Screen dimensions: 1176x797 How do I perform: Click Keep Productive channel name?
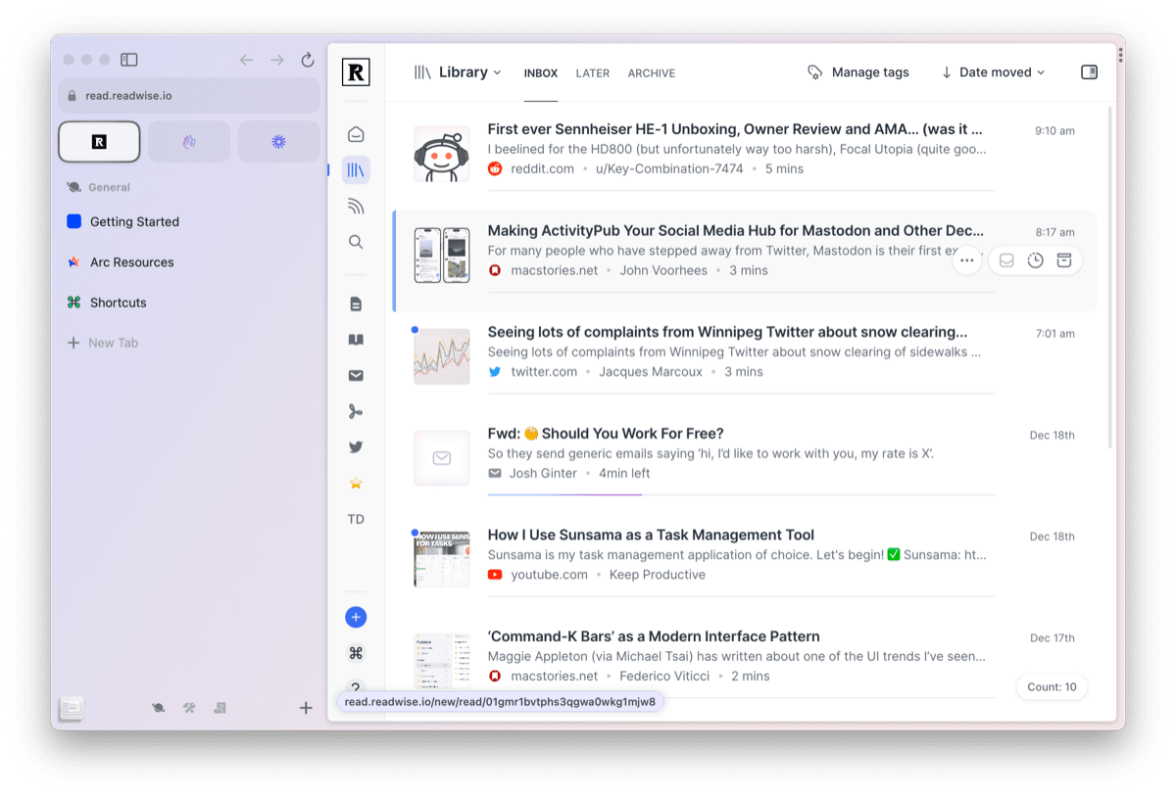click(x=658, y=575)
